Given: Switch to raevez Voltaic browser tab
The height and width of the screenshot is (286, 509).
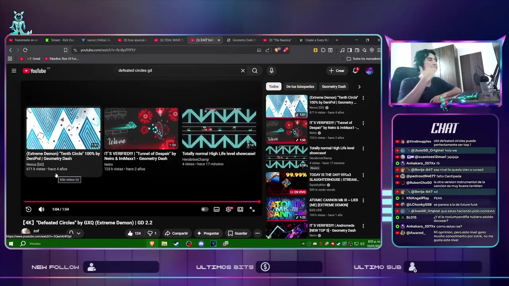Looking at the screenshot, I should tap(96, 40).
